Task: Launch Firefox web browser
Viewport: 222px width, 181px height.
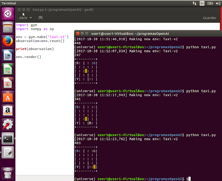Action: [8, 41]
